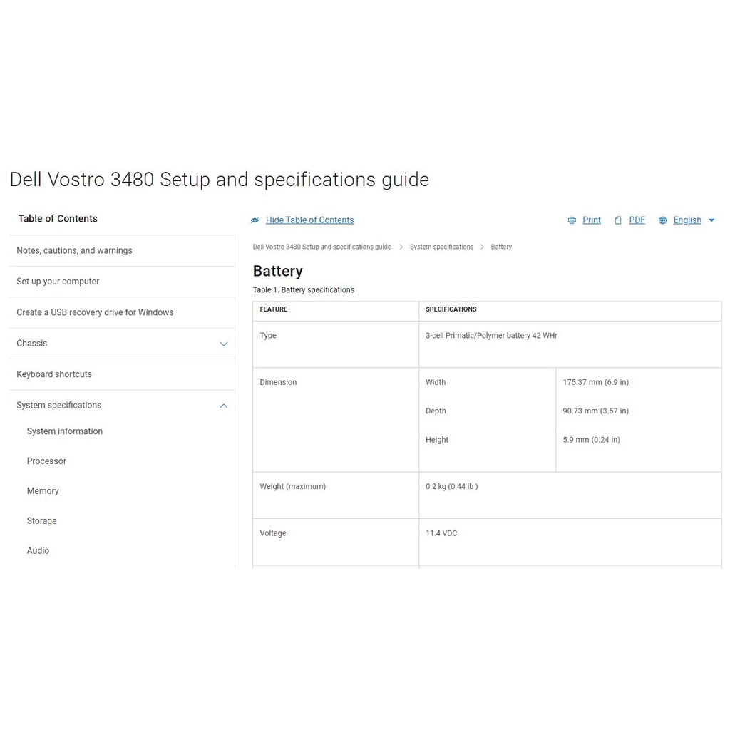Open the Print link
The width and height of the screenshot is (730, 730).
[x=591, y=220]
